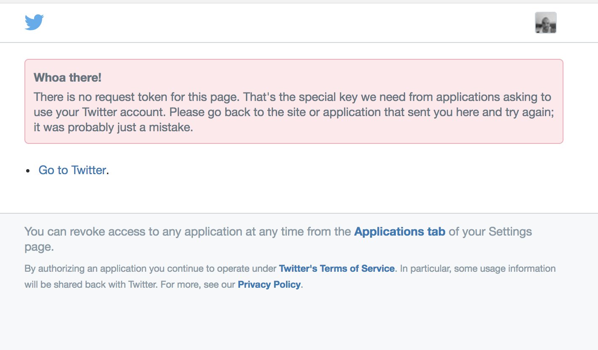
Task: Follow the Go to Twitter link
Action: 72,170
